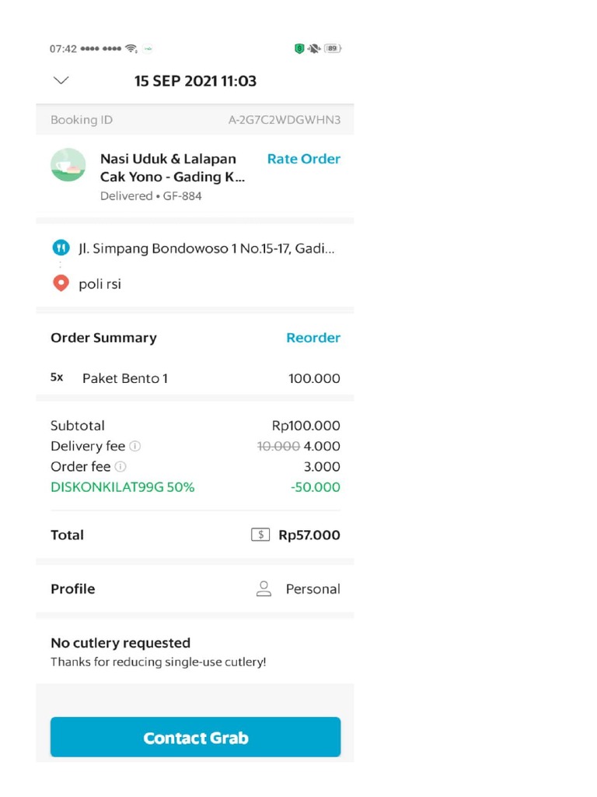Tap the DISKONKILAT99G 50% promo line
The image size is (597, 797).
(123, 487)
